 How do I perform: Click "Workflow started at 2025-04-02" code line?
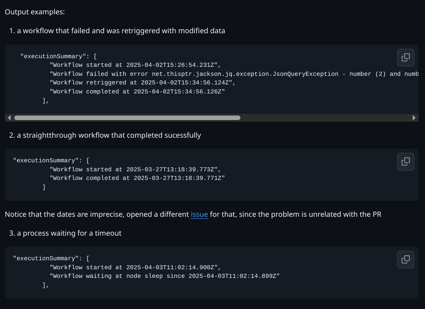pyautogui.click(x=135, y=65)
